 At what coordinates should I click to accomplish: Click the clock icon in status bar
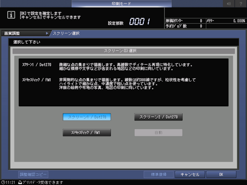pos(3,182)
